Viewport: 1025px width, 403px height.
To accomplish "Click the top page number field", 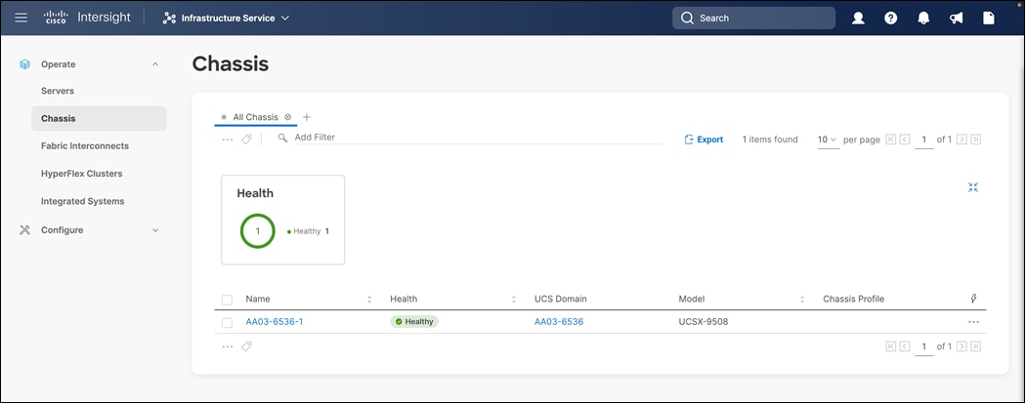I will point(924,140).
